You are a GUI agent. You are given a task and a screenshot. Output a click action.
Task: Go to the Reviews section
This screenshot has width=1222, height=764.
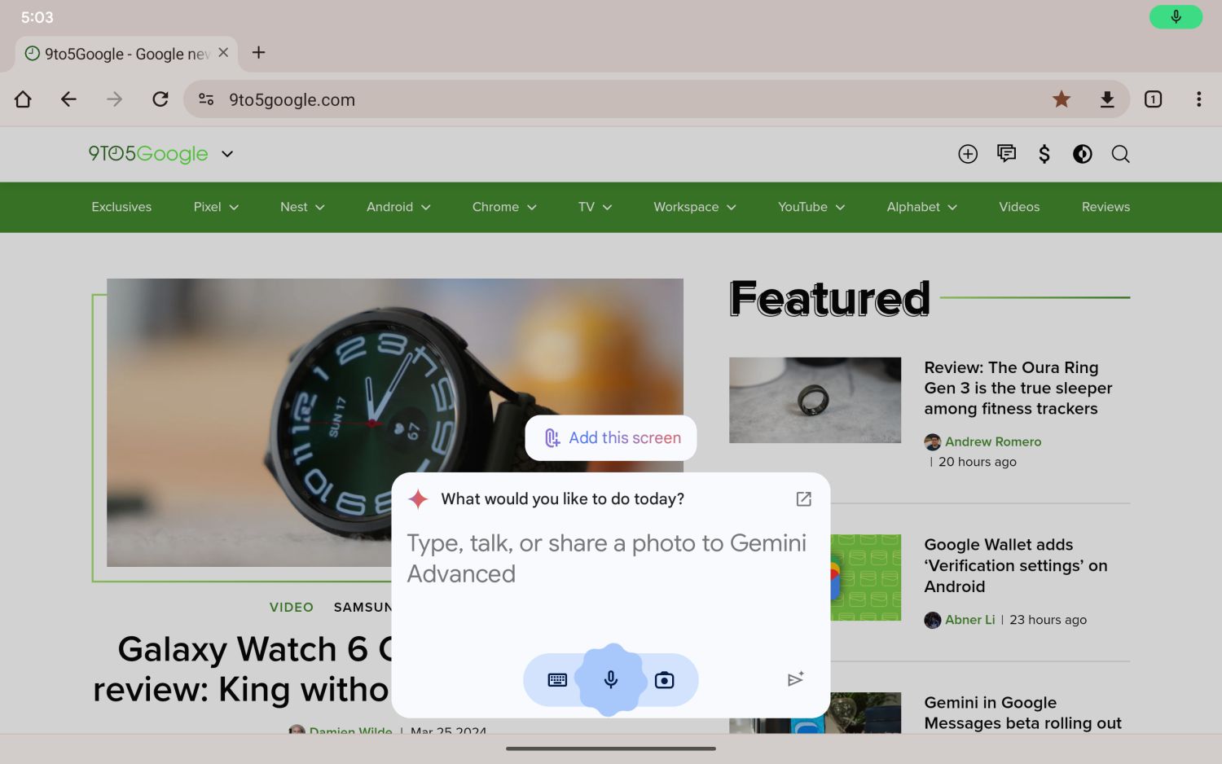point(1106,207)
